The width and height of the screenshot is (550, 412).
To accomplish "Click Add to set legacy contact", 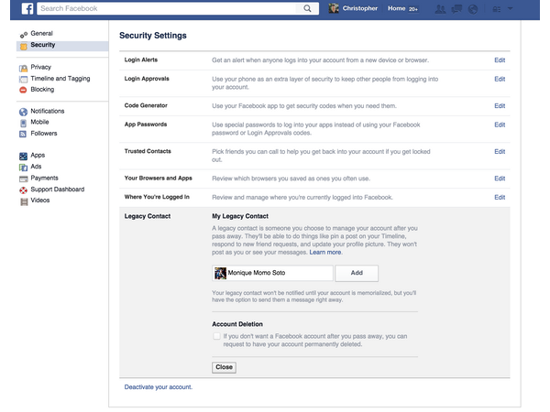I will click(357, 273).
